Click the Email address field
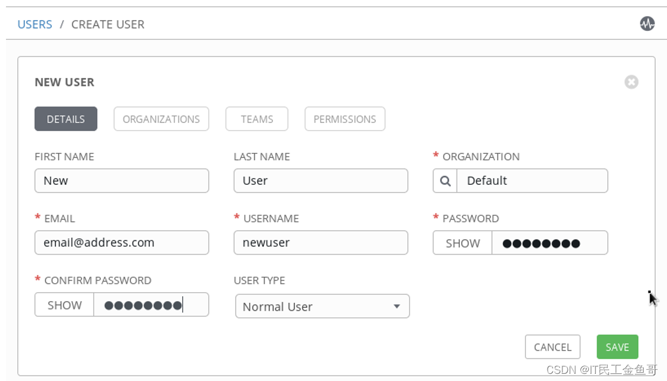Screen dimensions: 667x381 coord(122,243)
